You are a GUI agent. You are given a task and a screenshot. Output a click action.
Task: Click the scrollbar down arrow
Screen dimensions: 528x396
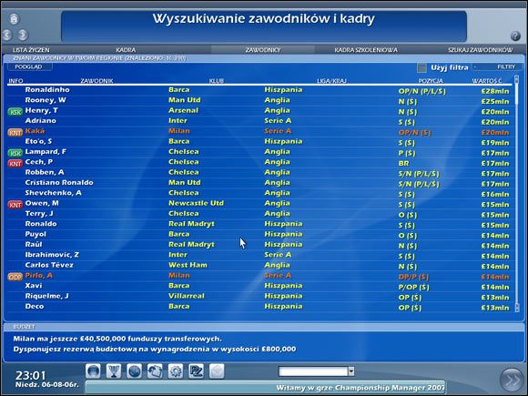click(x=517, y=308)
